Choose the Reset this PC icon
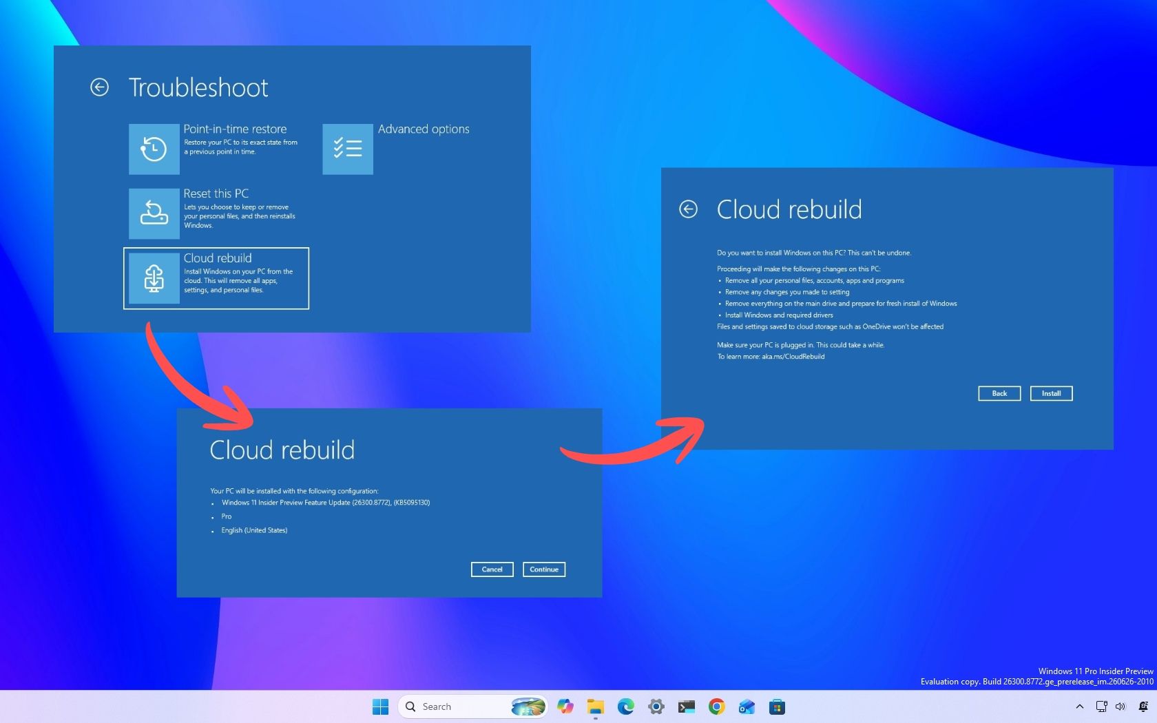Screen dimensions: 1157x723 (x=154, y=213)
